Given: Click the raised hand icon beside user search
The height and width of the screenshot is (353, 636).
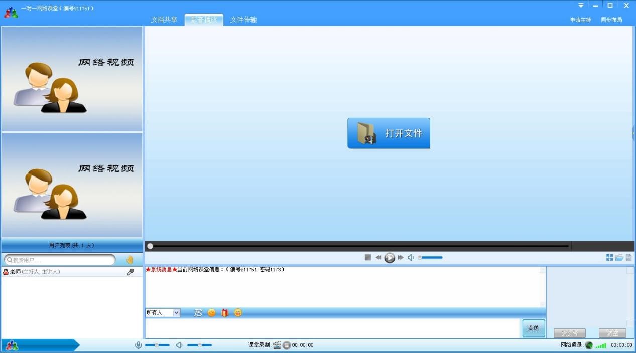Looking at the screenshot, I should click(x=130, y=259).
